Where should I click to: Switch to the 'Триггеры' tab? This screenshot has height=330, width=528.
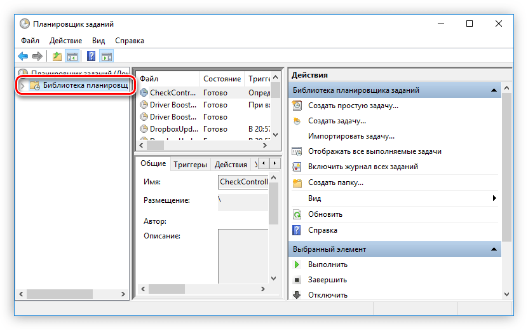pos(190,164)
